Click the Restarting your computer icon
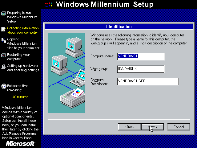 3,55
